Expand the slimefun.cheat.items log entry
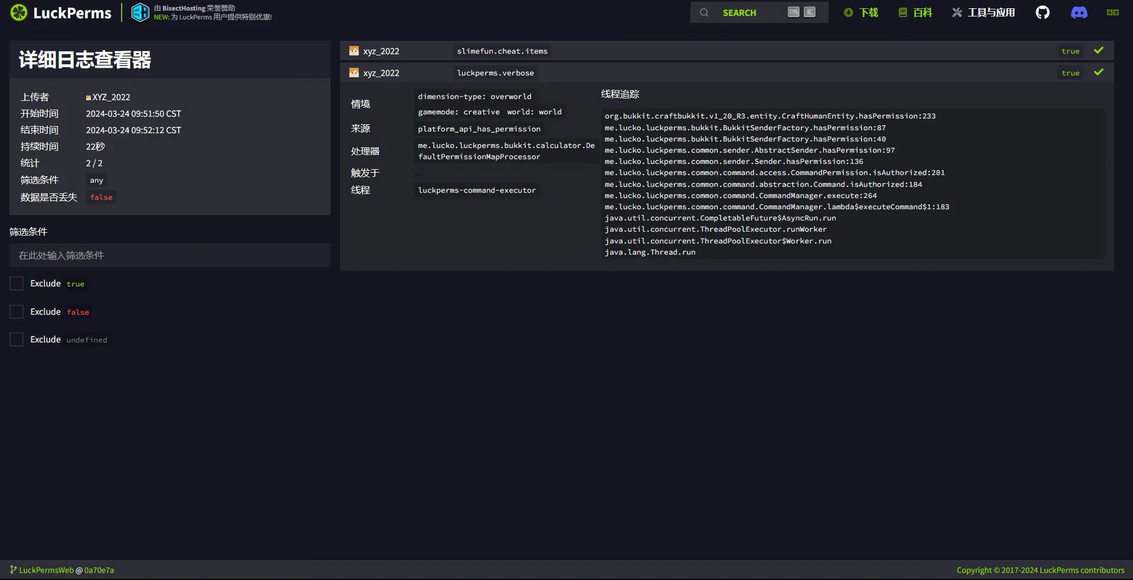Image resolution: width=1133 pixels, height=580 pixels. 502,51
